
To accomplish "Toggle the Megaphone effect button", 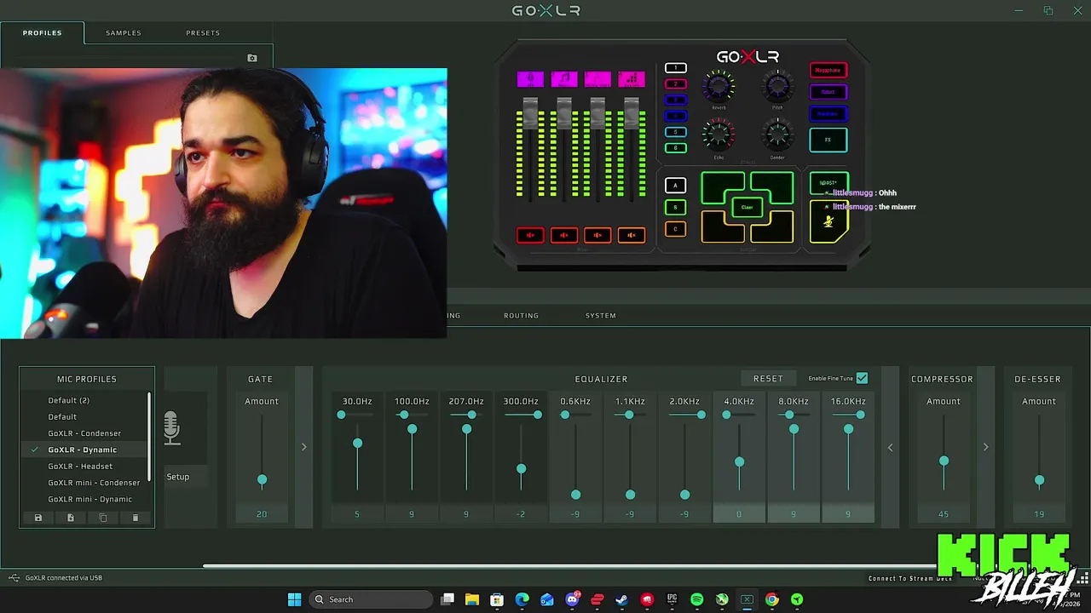I will 828,70.
